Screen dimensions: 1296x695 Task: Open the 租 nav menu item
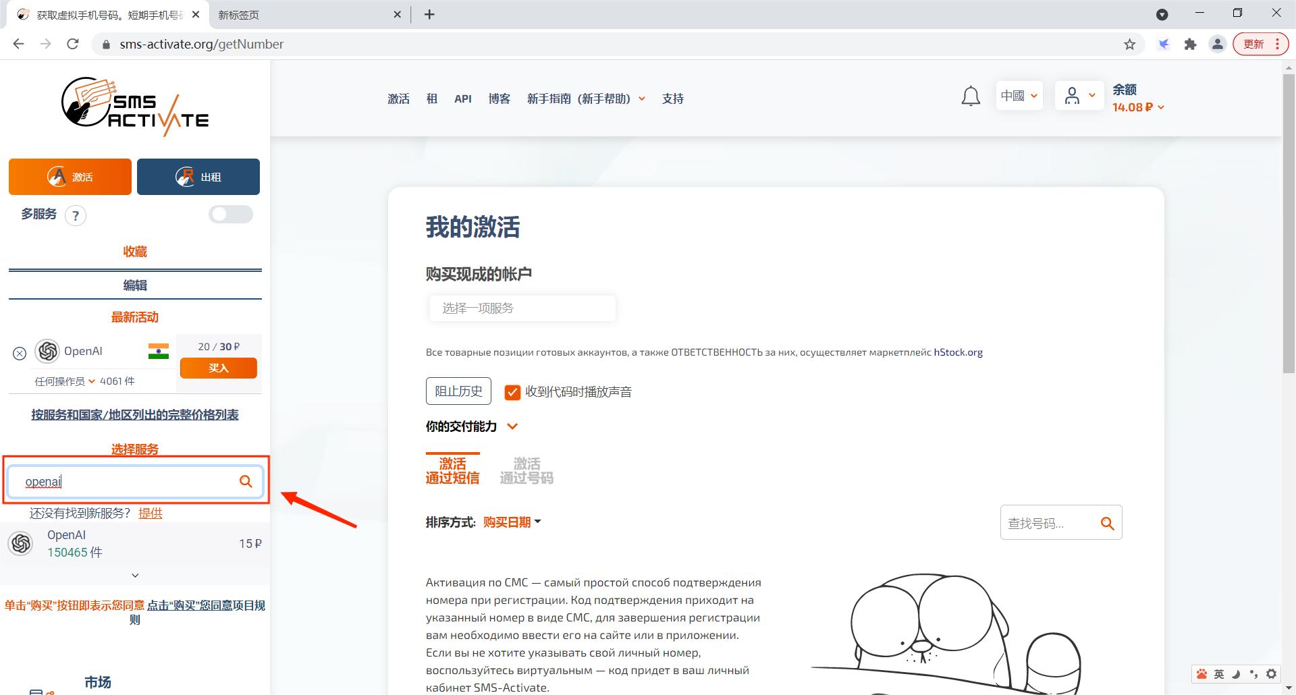coord(432,99)
